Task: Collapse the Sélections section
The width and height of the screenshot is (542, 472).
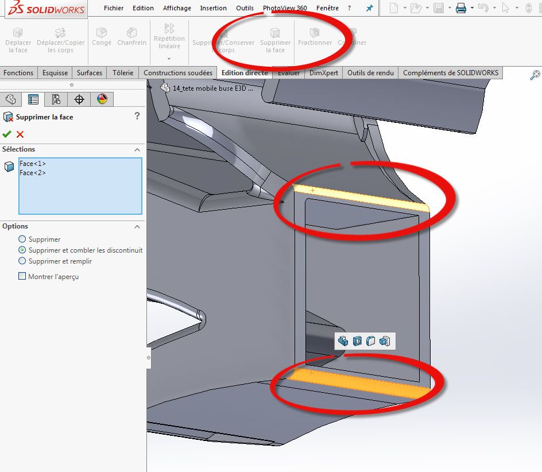Action: click(137, 150)
